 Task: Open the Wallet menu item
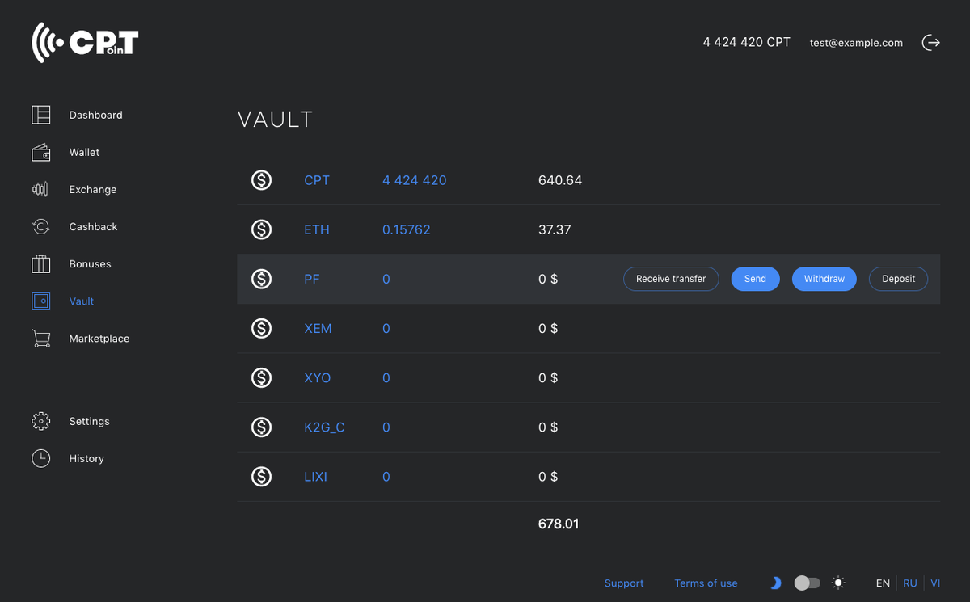point(85,152)
